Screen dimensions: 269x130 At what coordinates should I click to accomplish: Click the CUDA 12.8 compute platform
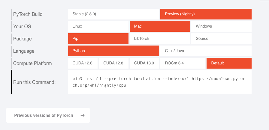click(113, 63)
